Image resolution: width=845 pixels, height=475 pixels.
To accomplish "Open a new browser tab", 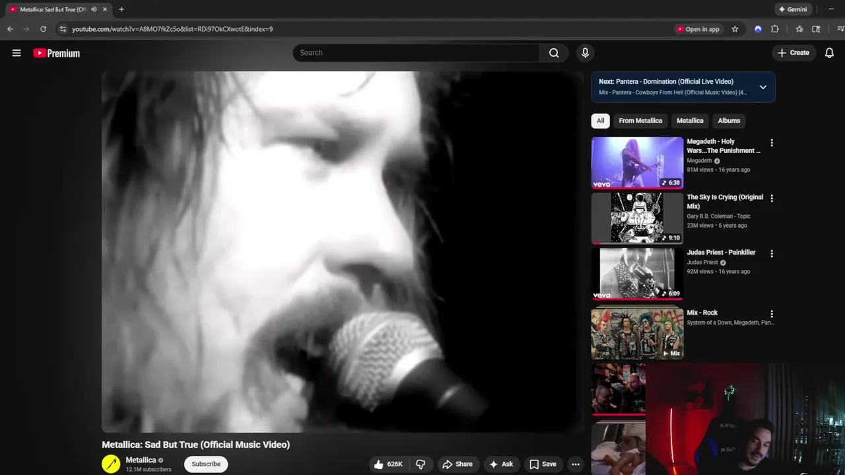I will [x=121, y=9].
